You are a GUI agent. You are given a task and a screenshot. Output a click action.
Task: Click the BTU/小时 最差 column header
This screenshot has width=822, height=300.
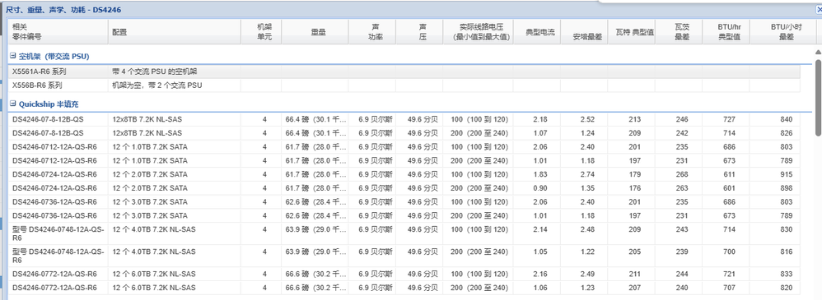coord(782,32)
